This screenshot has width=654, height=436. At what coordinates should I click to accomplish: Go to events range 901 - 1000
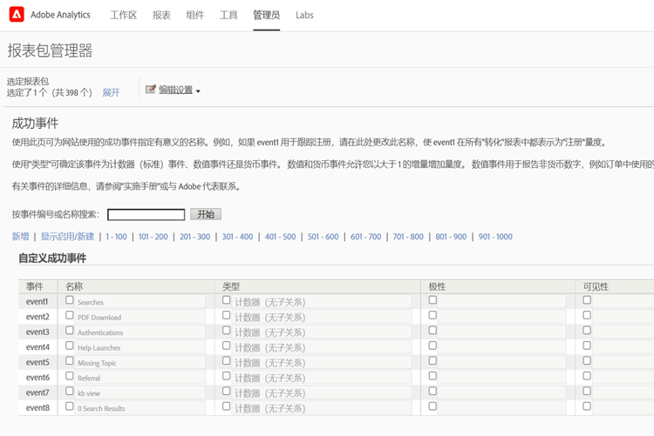click(495, 237)
